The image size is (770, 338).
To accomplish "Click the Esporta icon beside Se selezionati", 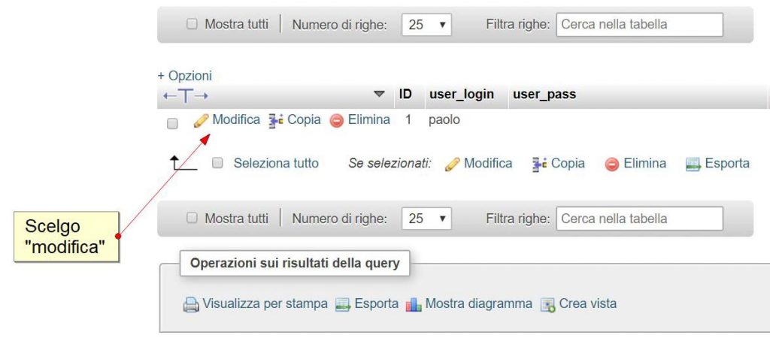I will (x=693, y=164).
